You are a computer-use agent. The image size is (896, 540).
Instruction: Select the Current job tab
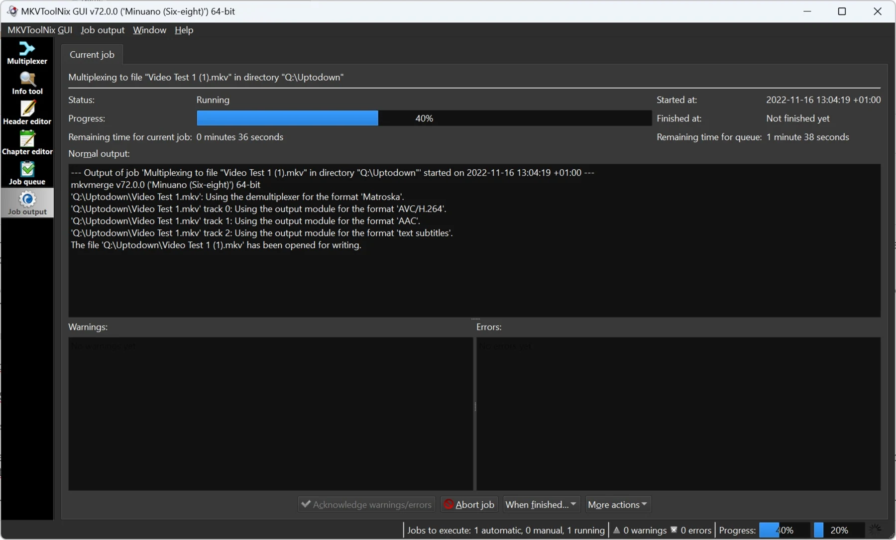pos(92,54)
